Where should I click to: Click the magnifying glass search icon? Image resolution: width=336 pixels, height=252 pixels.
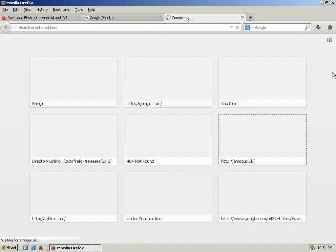[307, 27]
